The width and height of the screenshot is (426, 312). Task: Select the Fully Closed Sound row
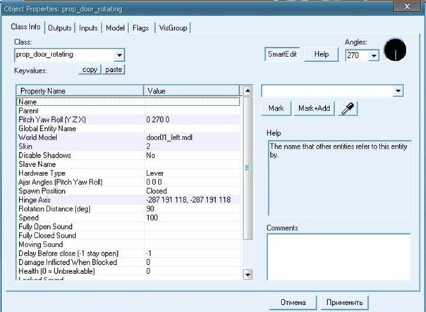[128, 236]
